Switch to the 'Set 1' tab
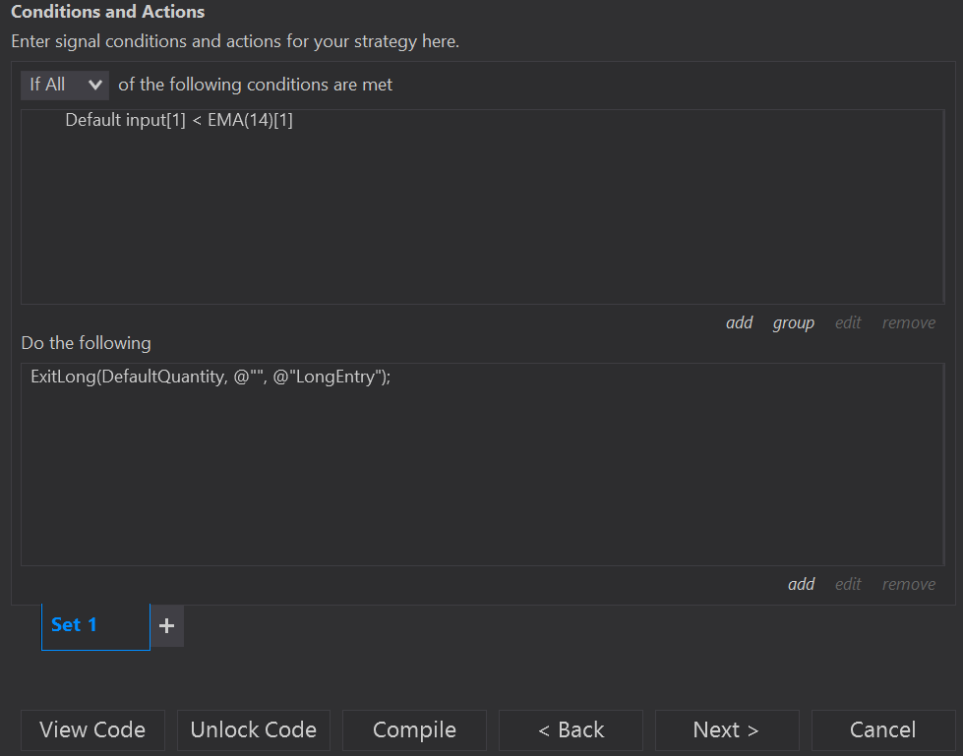This screenshot has width=963, height=756. pyautogui.click(x=75, y=625)
